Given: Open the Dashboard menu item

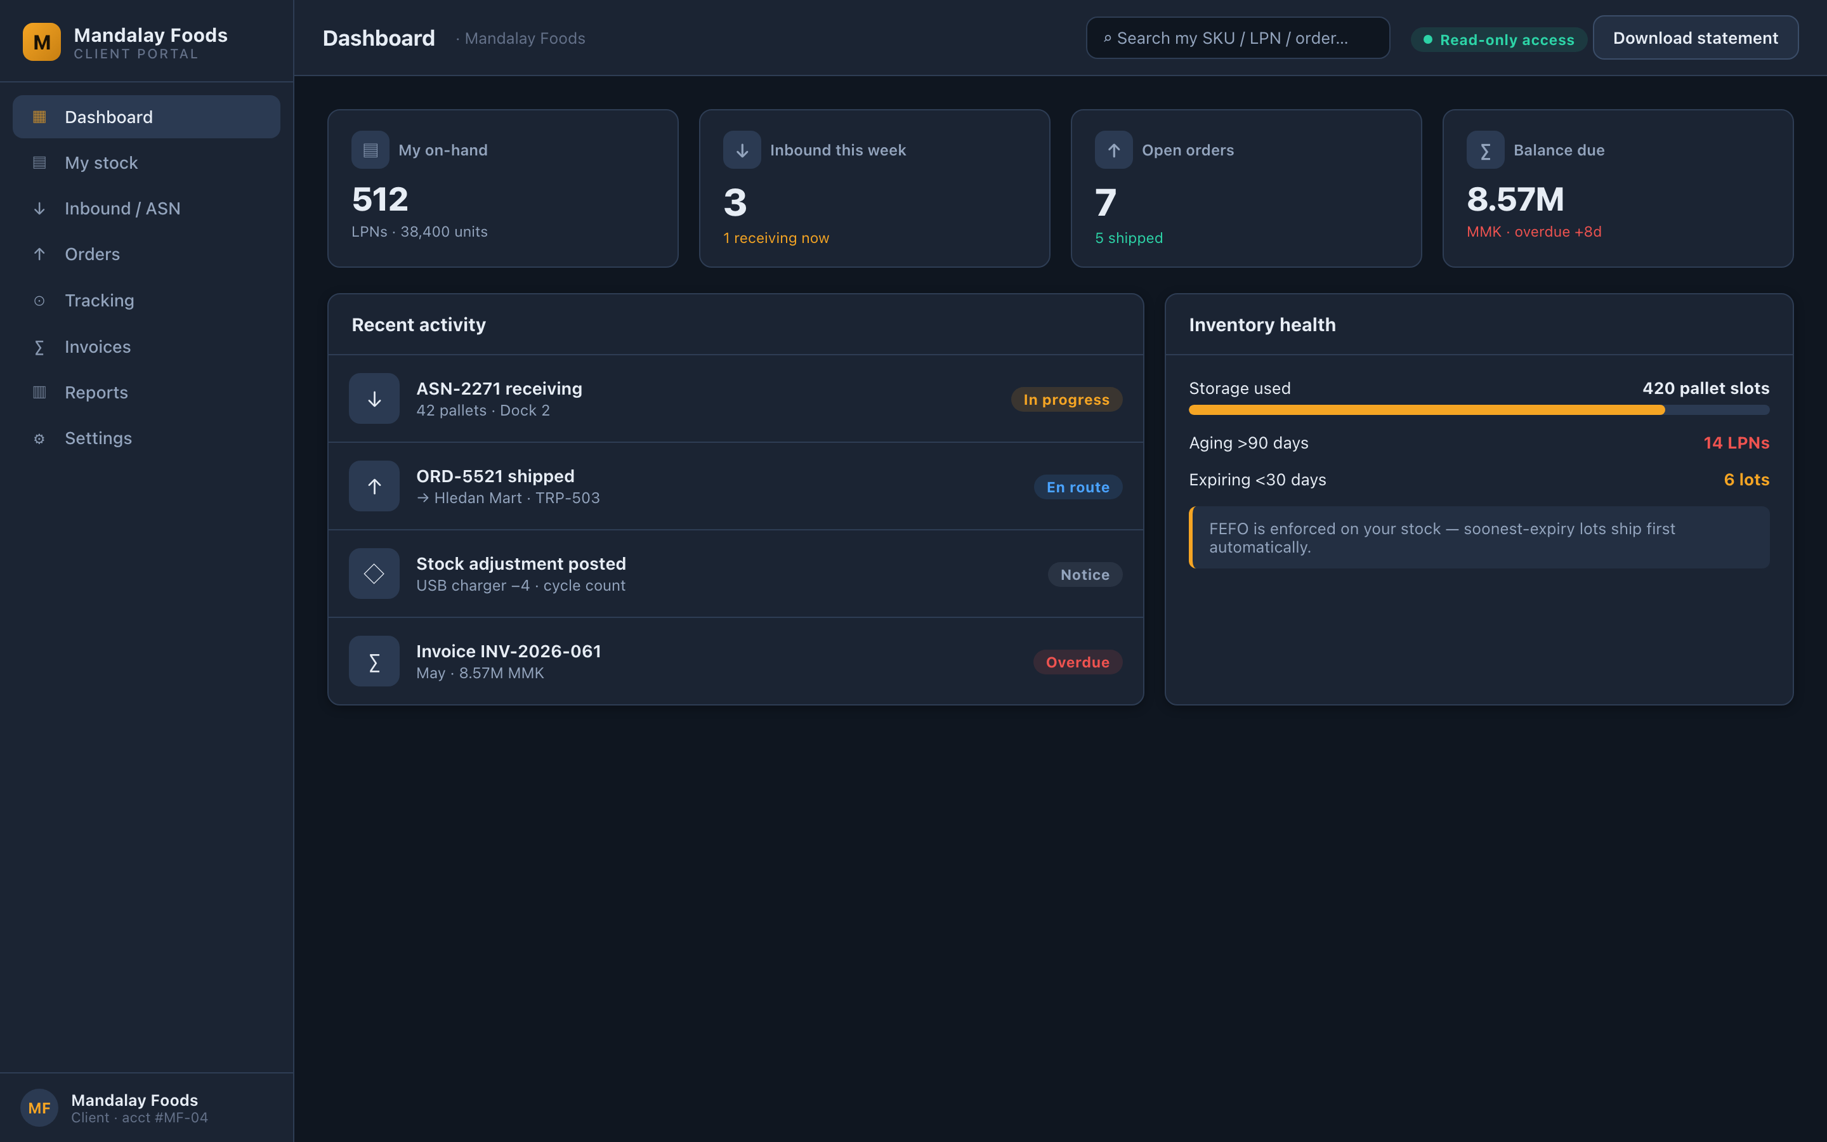Looking at the screenshot, I should (147, 117).
